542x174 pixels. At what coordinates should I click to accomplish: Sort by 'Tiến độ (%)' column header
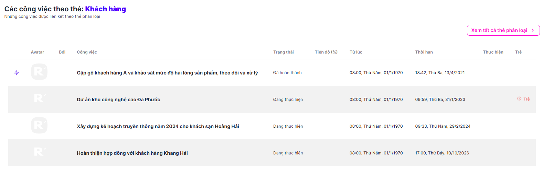[326, 52]
